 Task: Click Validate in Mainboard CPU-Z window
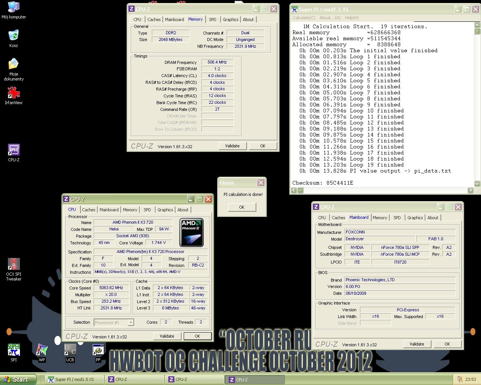(x=417, y=344)
